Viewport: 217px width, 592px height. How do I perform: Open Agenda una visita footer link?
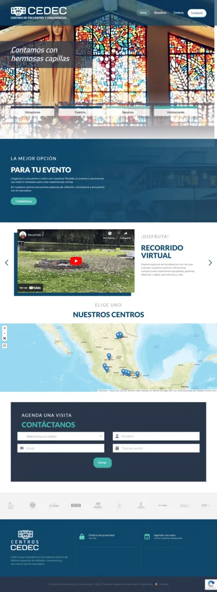pyautogui.click(x=164, y=535)
